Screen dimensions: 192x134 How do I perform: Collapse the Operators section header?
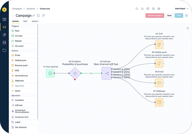point(16,96)
